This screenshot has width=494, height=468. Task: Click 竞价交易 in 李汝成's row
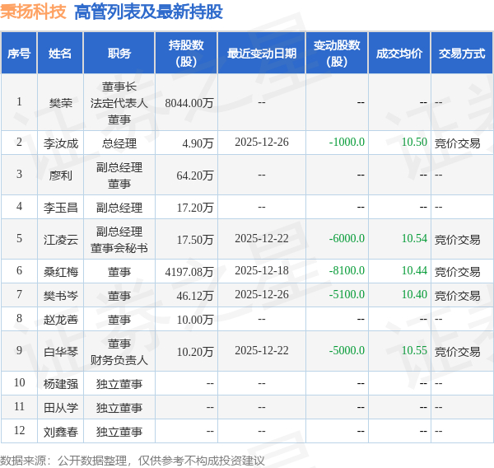click(x=458, y=143)
